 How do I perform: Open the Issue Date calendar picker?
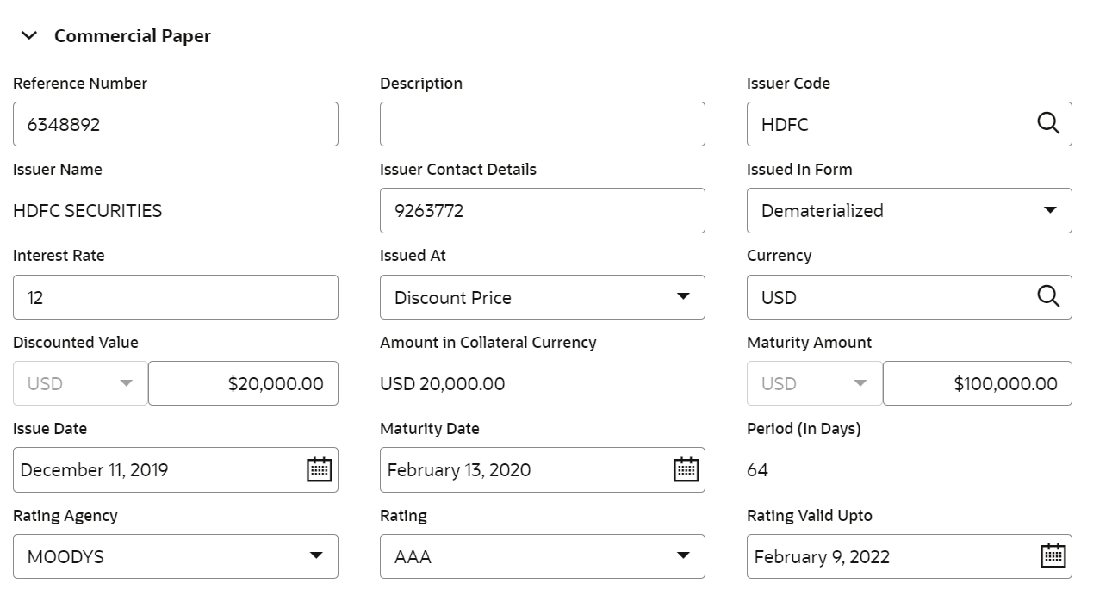pyautogui.click(x=319, y=469)
